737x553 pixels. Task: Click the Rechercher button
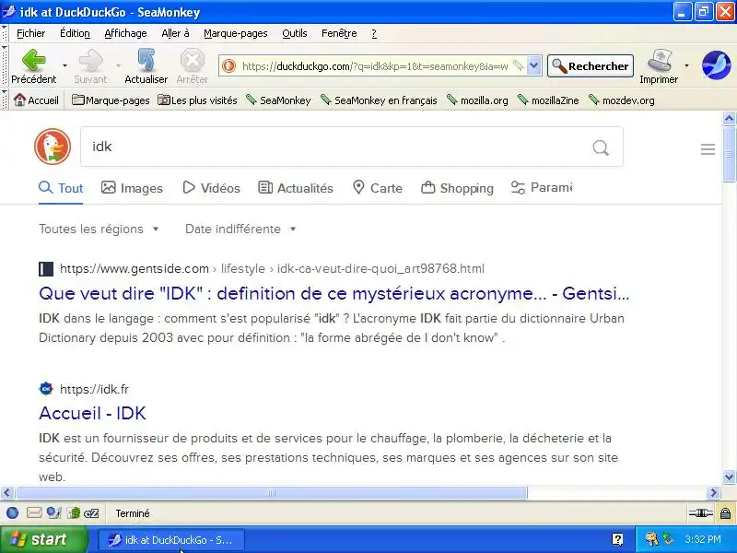[591, 65]
